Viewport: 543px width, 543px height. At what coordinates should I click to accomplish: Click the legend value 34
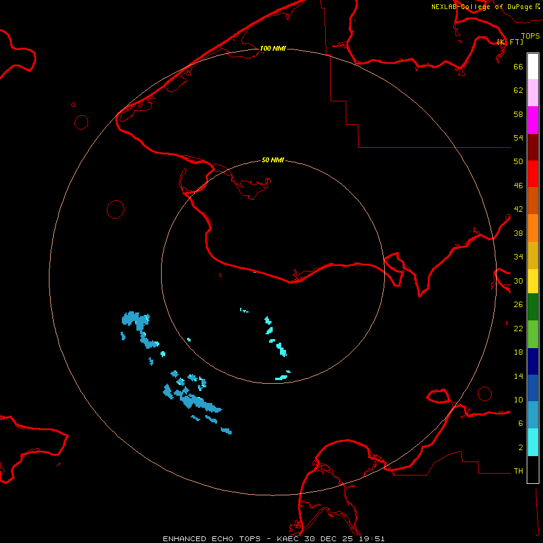coord(518,256)
